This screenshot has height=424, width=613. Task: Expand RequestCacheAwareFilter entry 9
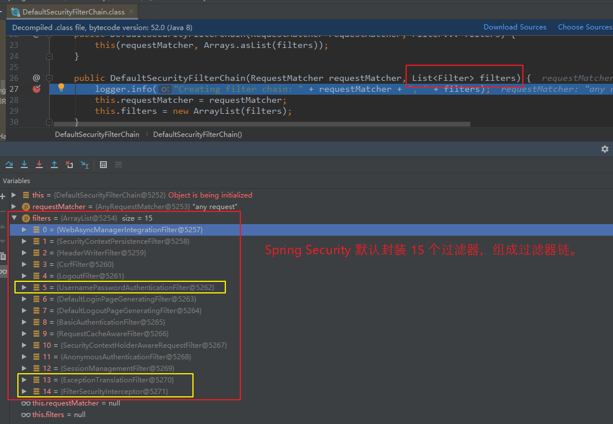[x=24, y=333]
